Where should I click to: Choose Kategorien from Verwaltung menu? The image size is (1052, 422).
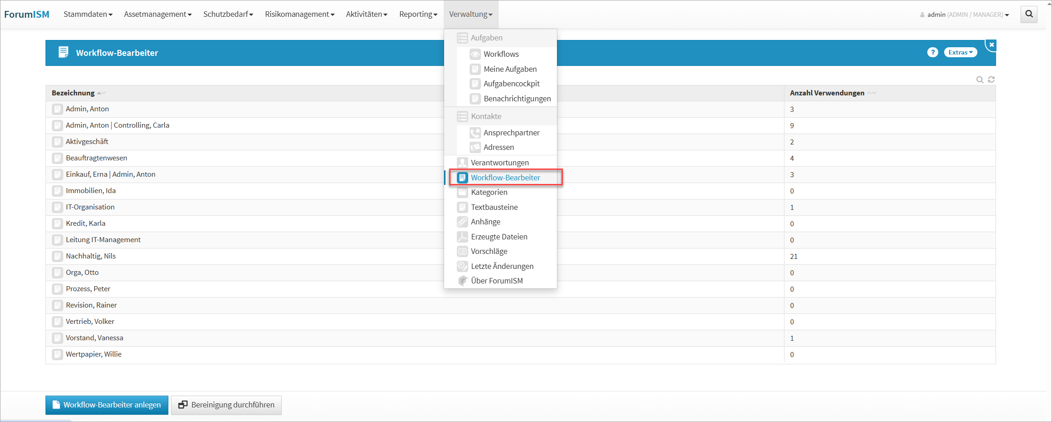point(489,192)
